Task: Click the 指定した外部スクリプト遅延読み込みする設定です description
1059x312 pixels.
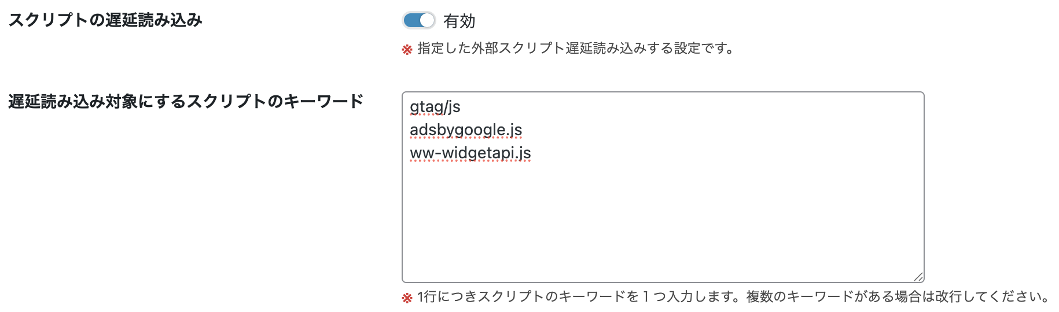Action: tap(576, 49)
